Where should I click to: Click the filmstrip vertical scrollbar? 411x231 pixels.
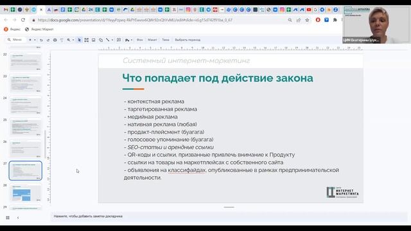46,144
